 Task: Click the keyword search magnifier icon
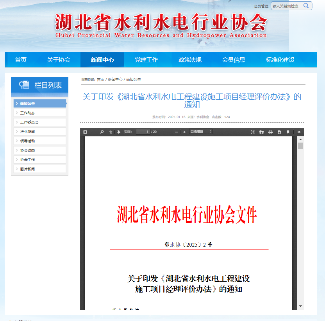306,6
